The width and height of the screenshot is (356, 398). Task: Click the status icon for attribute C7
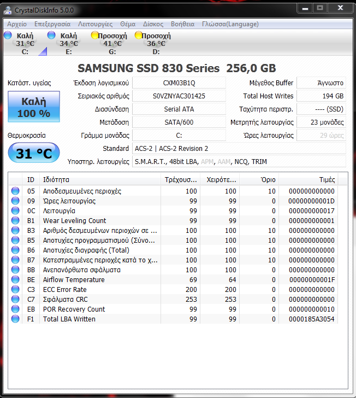point(15,299)
